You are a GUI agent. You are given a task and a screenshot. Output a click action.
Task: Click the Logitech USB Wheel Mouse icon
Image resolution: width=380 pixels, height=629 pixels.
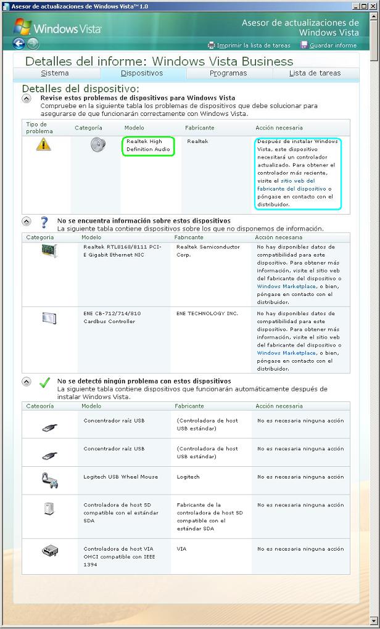(x=50, y=480)
